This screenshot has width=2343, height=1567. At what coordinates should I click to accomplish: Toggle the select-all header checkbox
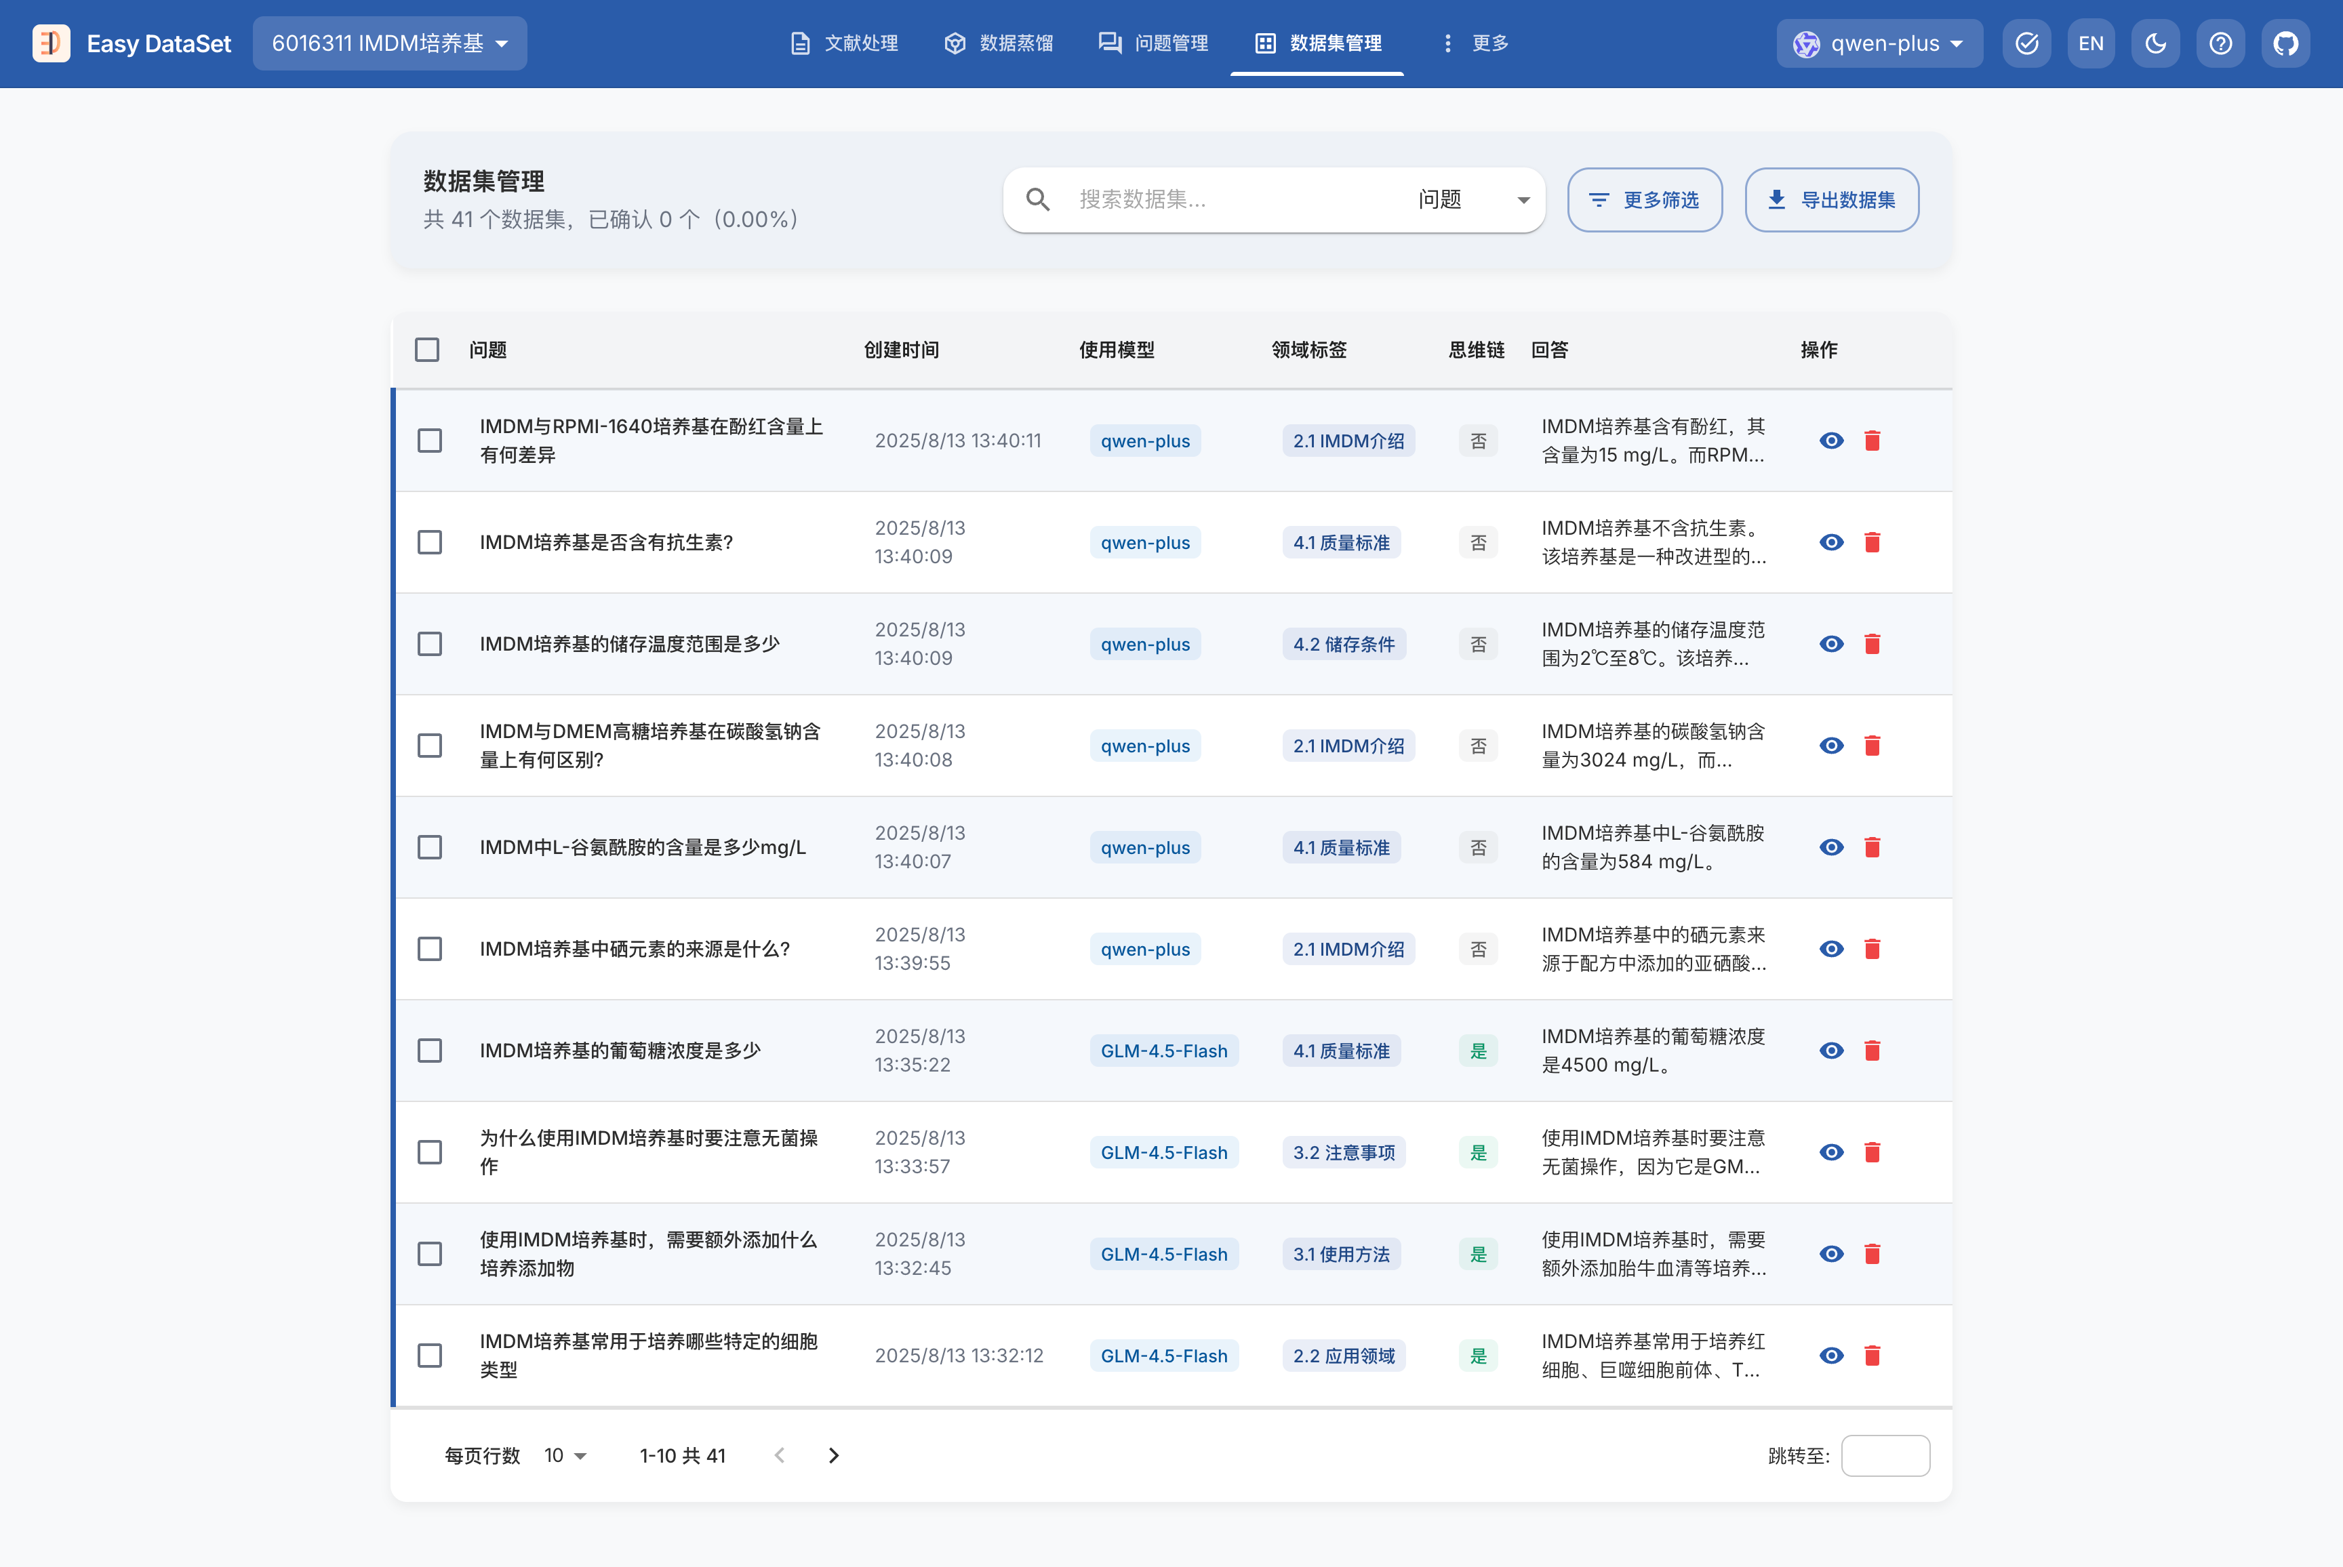click(427, 350)
